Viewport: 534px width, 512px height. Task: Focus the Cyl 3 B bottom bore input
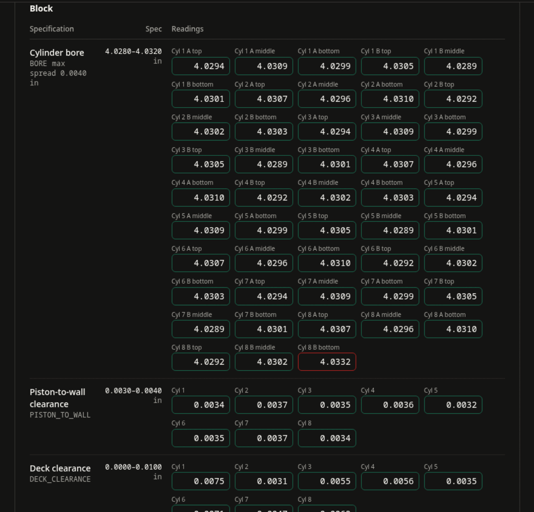327,164
